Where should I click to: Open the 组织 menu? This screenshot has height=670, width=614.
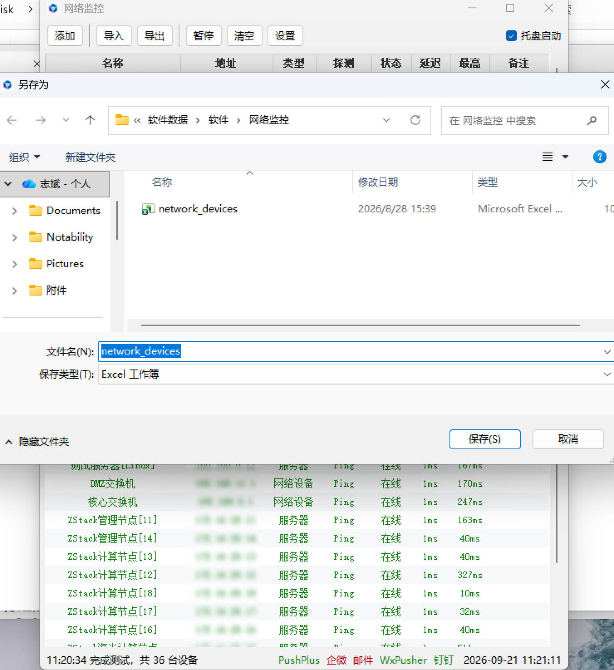point(25,157)
